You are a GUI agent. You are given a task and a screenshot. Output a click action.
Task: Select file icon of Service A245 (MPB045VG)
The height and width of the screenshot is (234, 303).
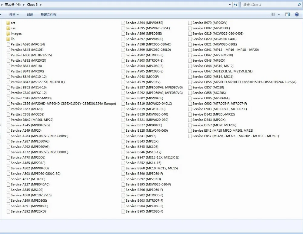8,125
